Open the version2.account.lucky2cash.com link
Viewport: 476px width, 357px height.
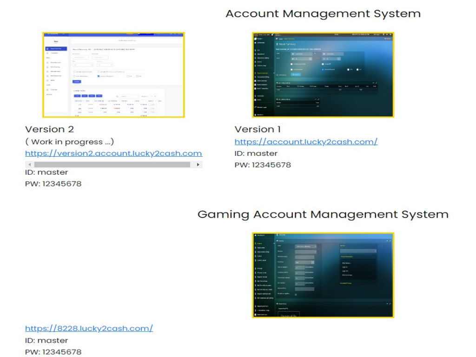[x=113, y=153]
